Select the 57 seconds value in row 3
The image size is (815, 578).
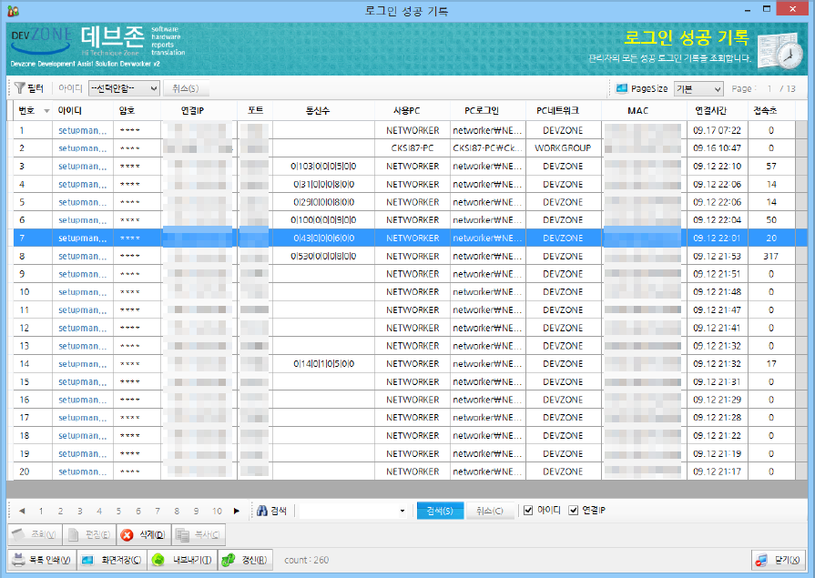point(770,167)
